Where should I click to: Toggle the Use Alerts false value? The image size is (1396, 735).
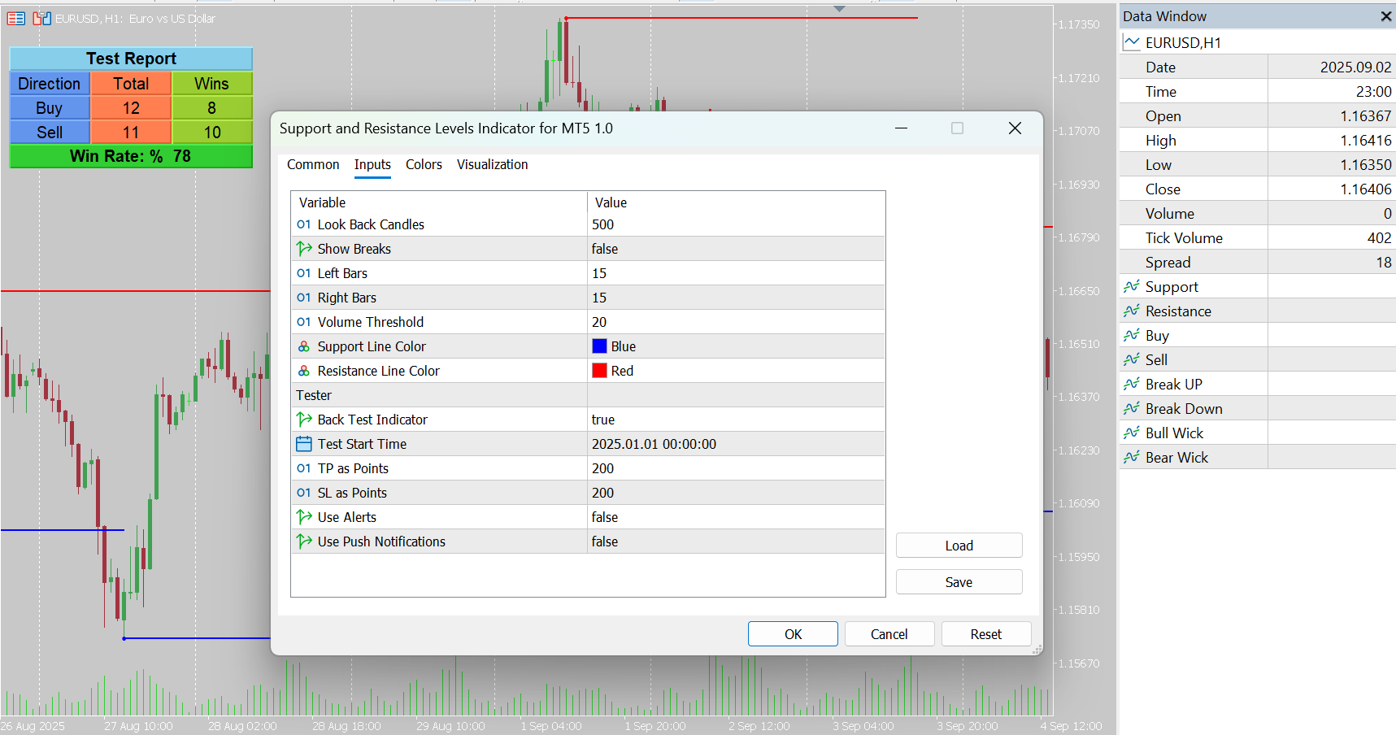(x=736, y=517)
